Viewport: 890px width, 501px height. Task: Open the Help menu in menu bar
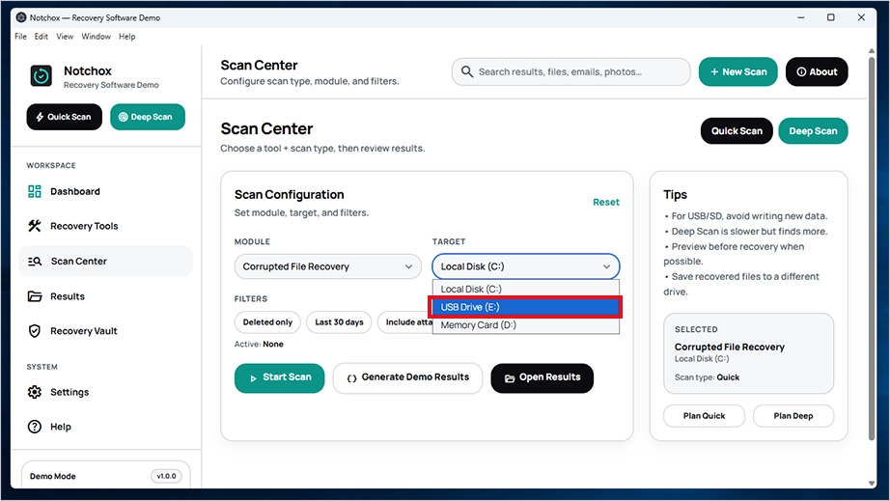click(x=126, y=37)
